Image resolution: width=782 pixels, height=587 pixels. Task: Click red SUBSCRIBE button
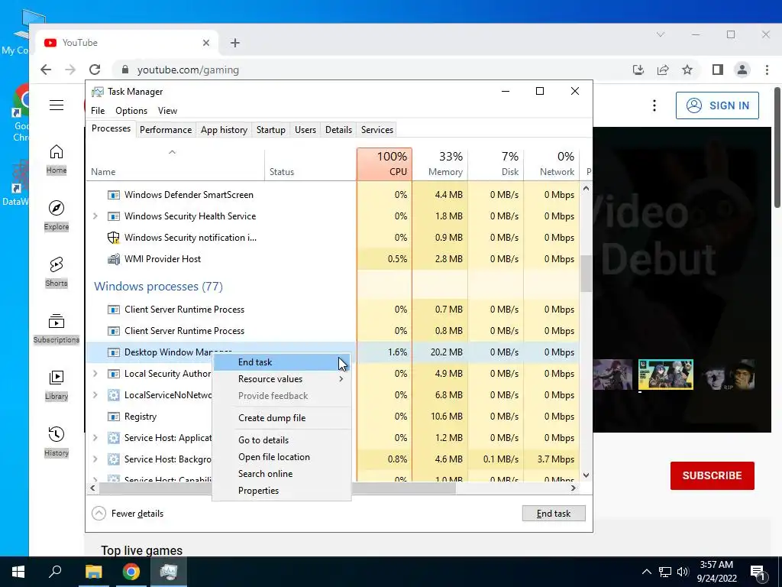[x=713, y=475]
